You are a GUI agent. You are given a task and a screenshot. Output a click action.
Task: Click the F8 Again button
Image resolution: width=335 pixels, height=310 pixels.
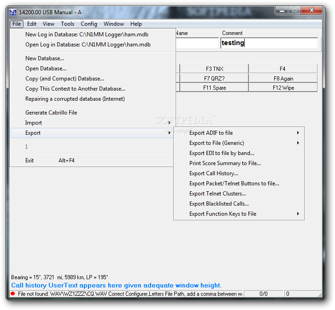[x=283, y=79]
